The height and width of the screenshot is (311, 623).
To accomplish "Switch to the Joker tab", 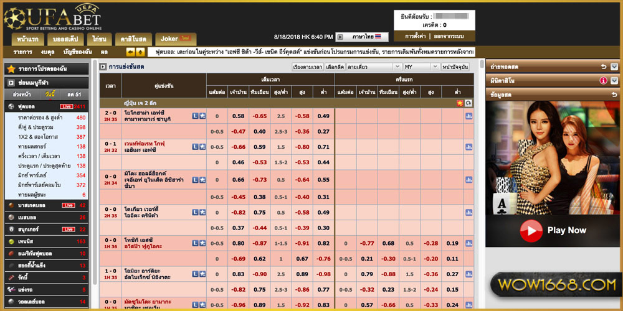I will click(x=175, y=39).
